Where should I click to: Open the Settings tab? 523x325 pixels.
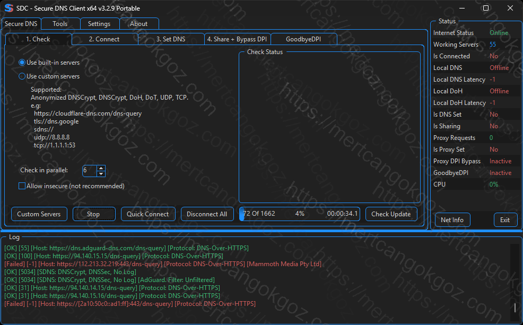[x=99, y=24]
